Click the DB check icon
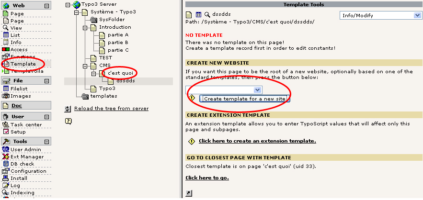The height and width of the screenshot is (200, 423). pyautogui.click(x=6, y=164)
